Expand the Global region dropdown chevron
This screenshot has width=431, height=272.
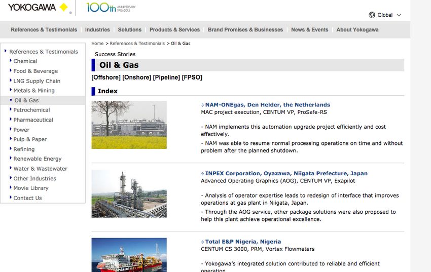[x=399, y=15]
